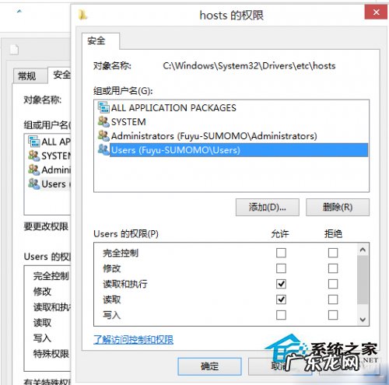Deny 读取 permission for Users
The image size is (389, 385).
tap(333, 299)
